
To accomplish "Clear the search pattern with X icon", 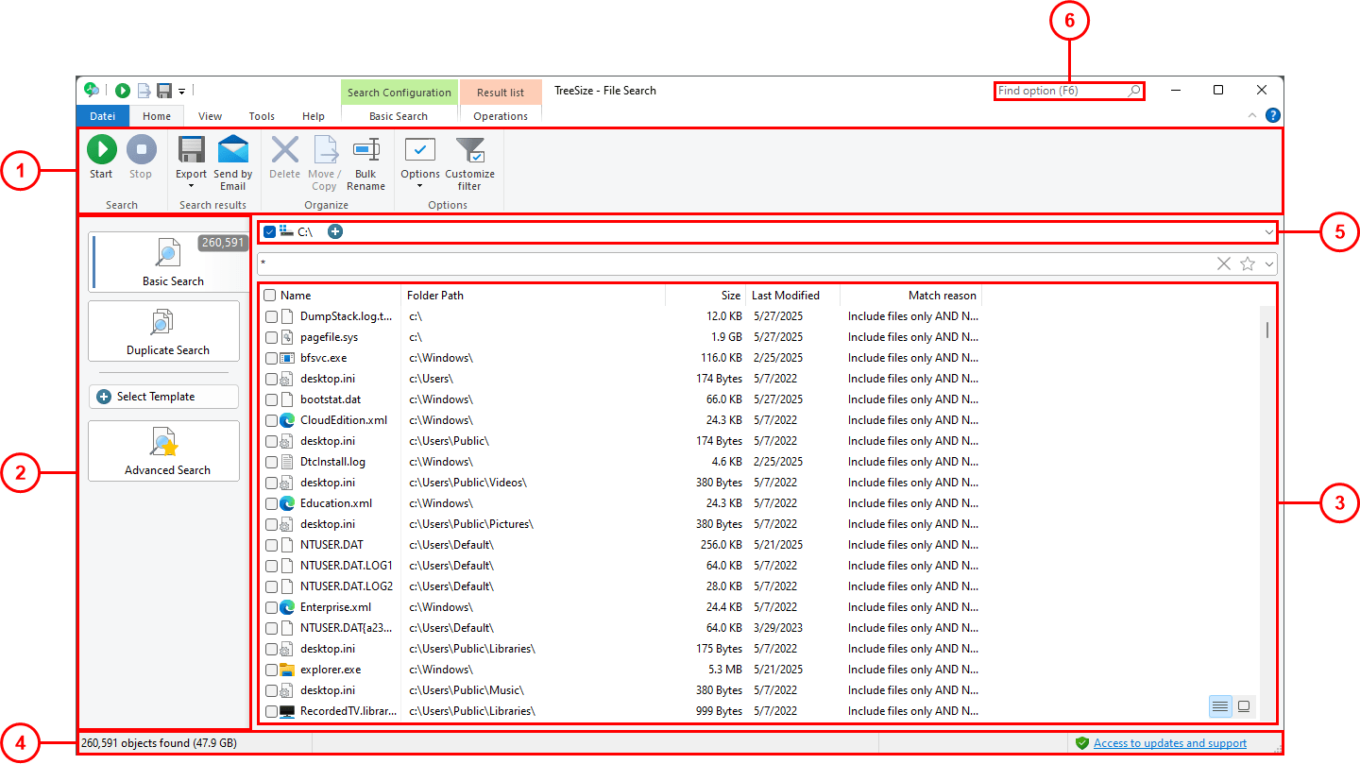I will pyautogui.click(x=1224, y=263).
